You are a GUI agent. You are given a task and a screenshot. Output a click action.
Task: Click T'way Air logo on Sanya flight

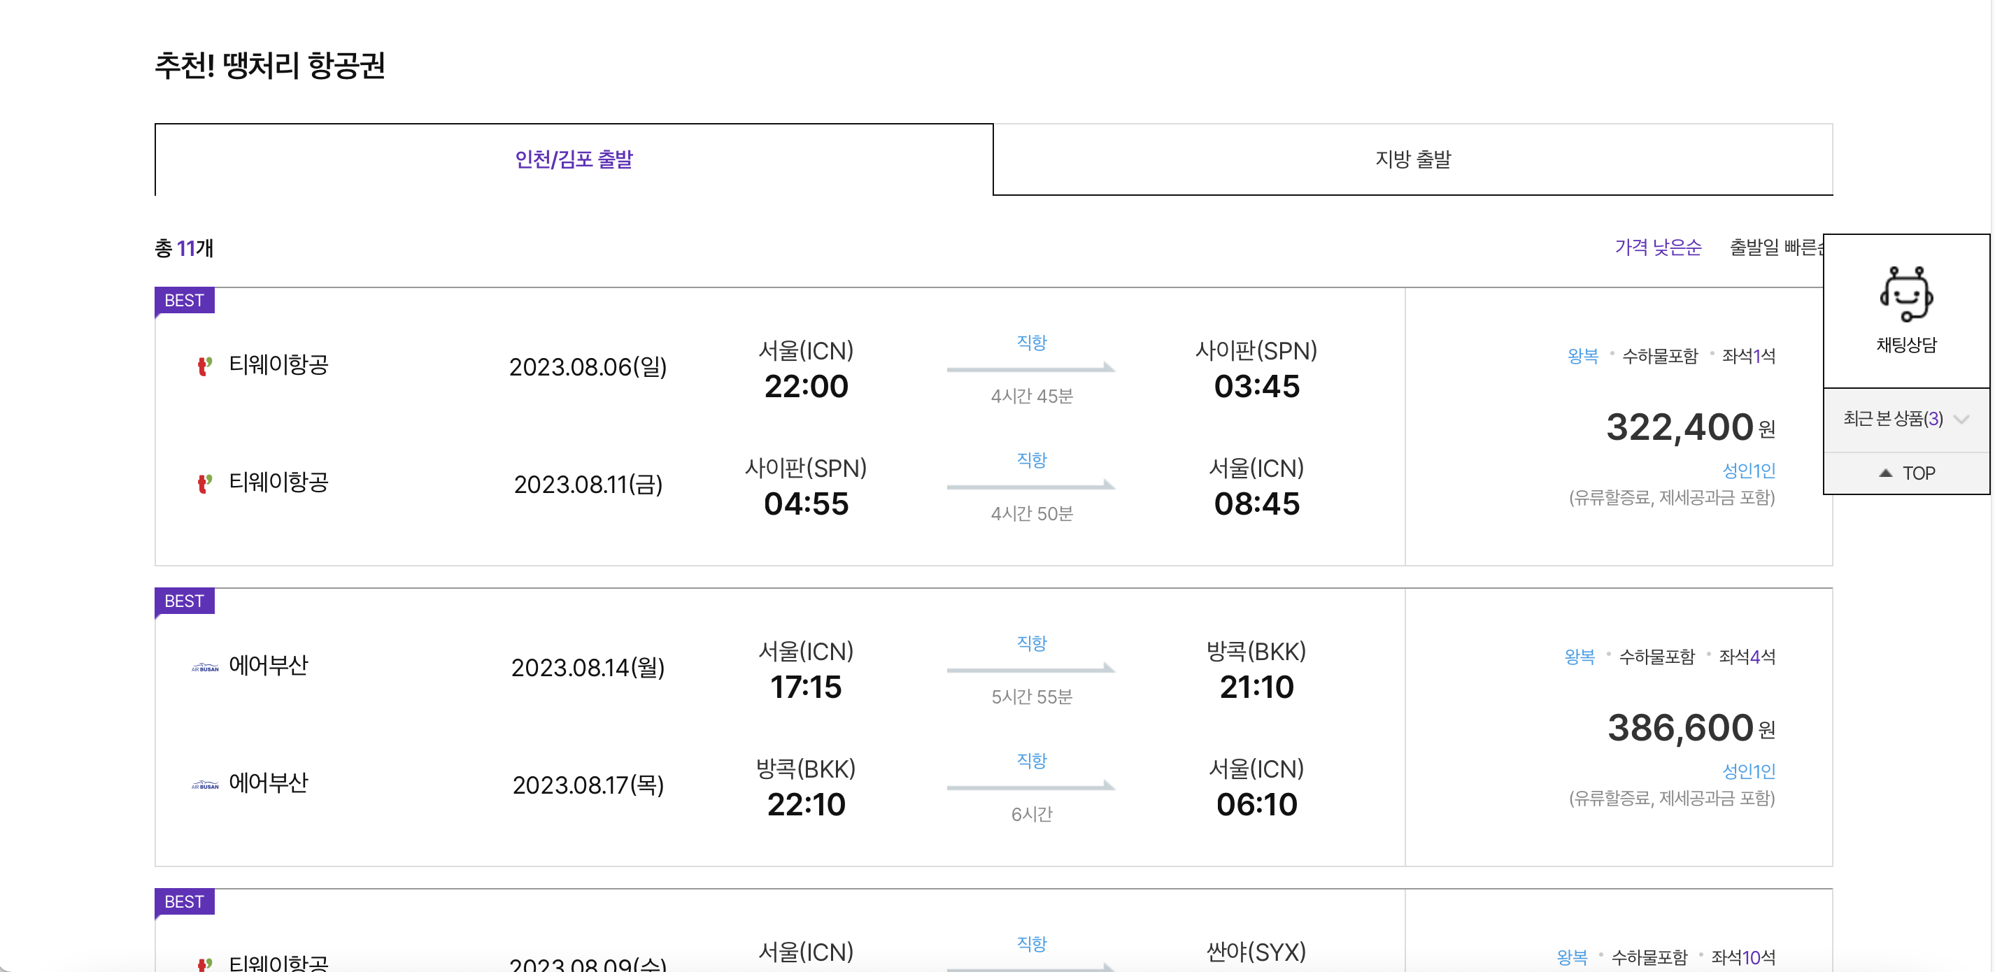point(204,964)
